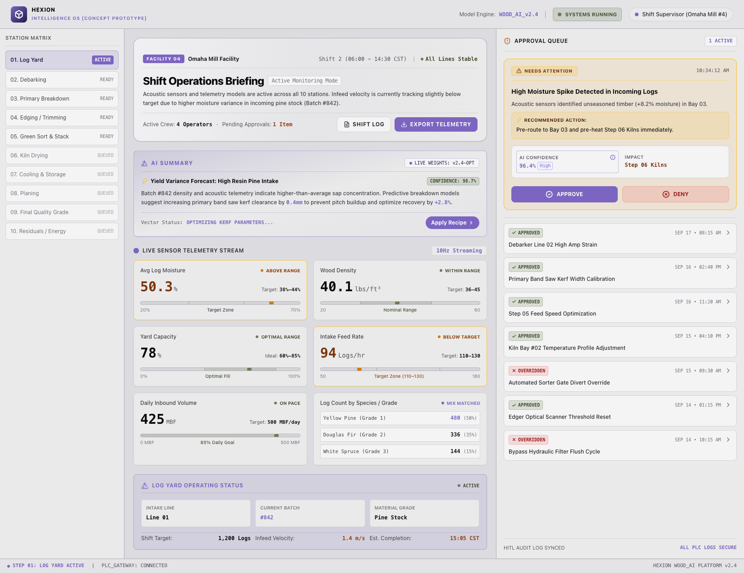Expand Edger Optical Scanner Threshold Reset entry
Image resolution: width=744 pixels, height=573 pixels.
pyautogui.click(x=620, y=411)
